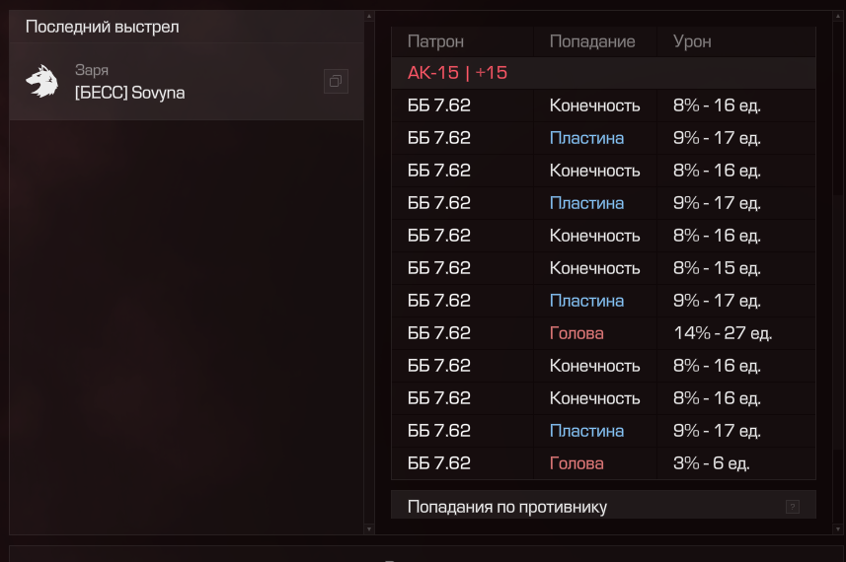846x562 pixels.
Task: Click left panel scroll up arrow
Action: coord(369,16)
